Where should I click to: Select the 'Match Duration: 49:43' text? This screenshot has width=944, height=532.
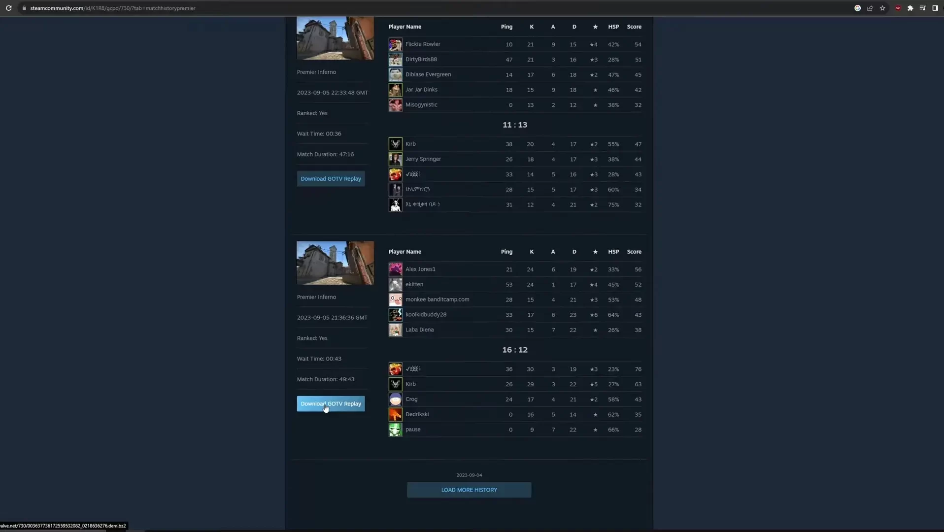(x=326, y=379)
